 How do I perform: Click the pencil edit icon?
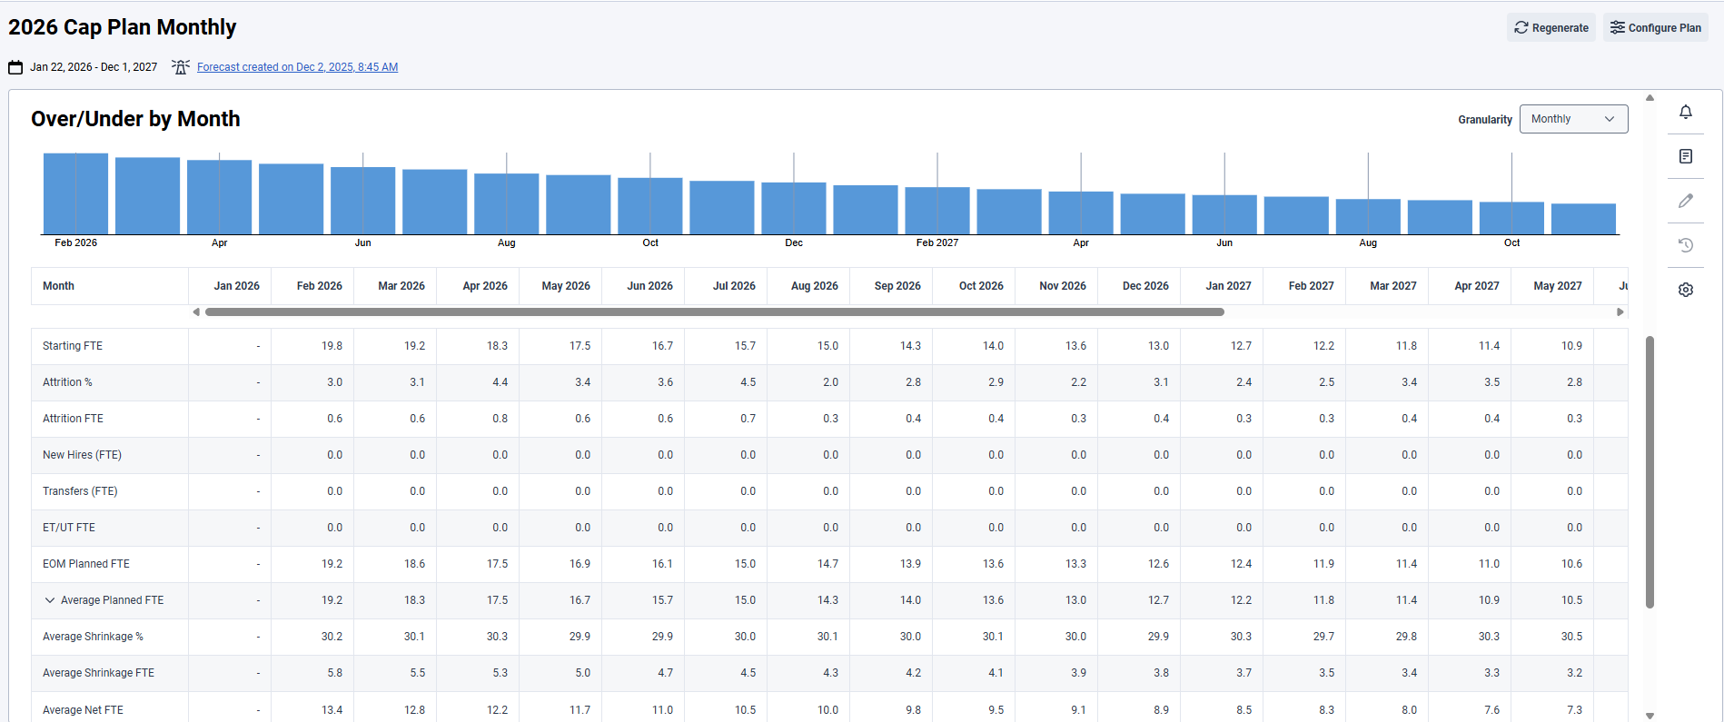pyautogui.click(x=1686, y=201)
